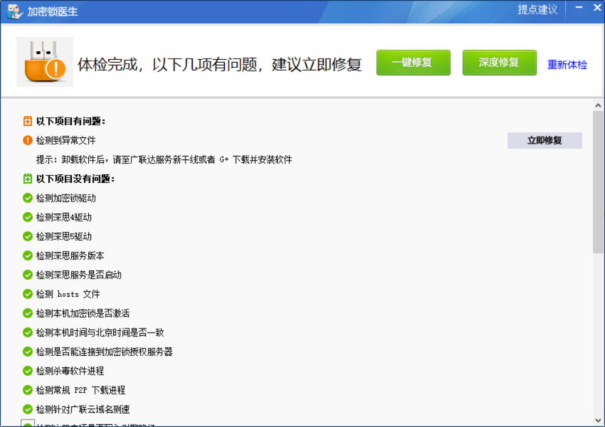Click the vertical scrollbar thumb
Viewport: 605px width, 427px height.
(598, 182)
